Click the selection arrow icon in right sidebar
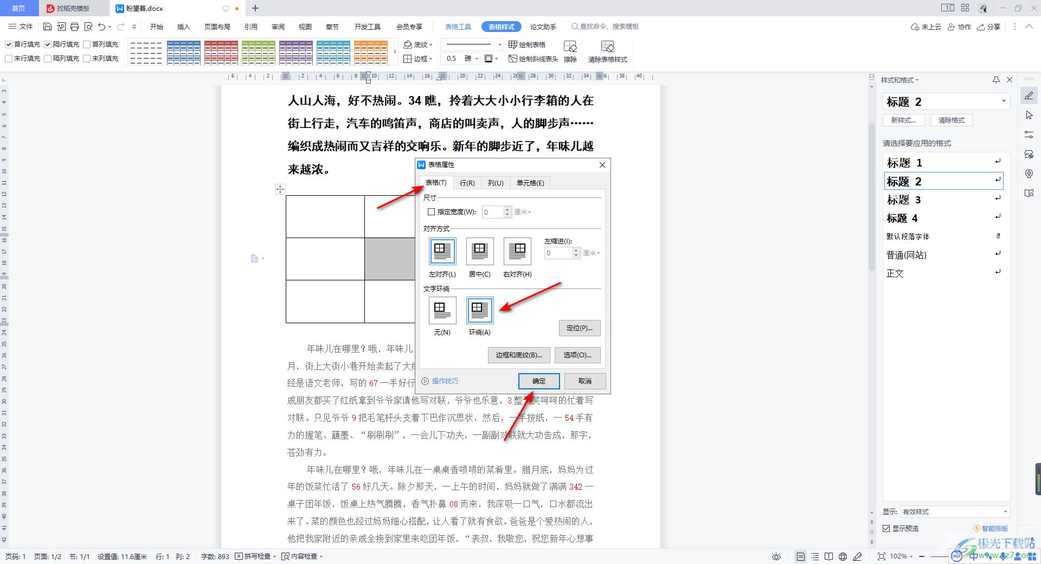The width and height of the screenshot is (1041, 564). point(1029,115)
